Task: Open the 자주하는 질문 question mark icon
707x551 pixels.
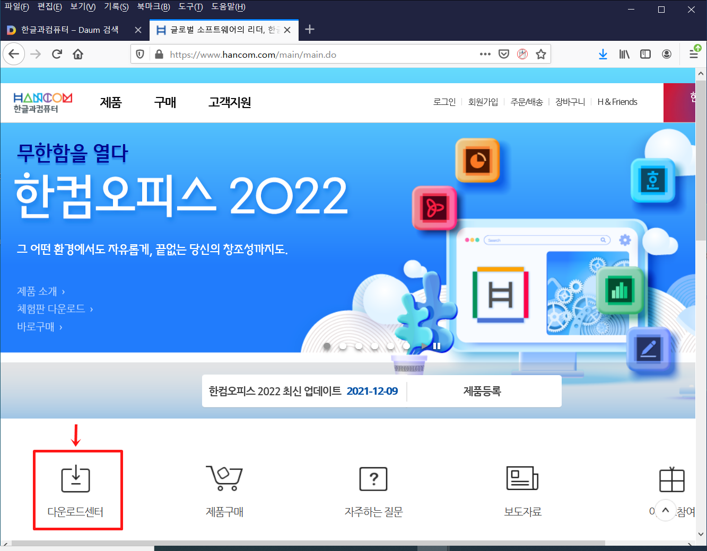Action: click(x=373, y=479)
